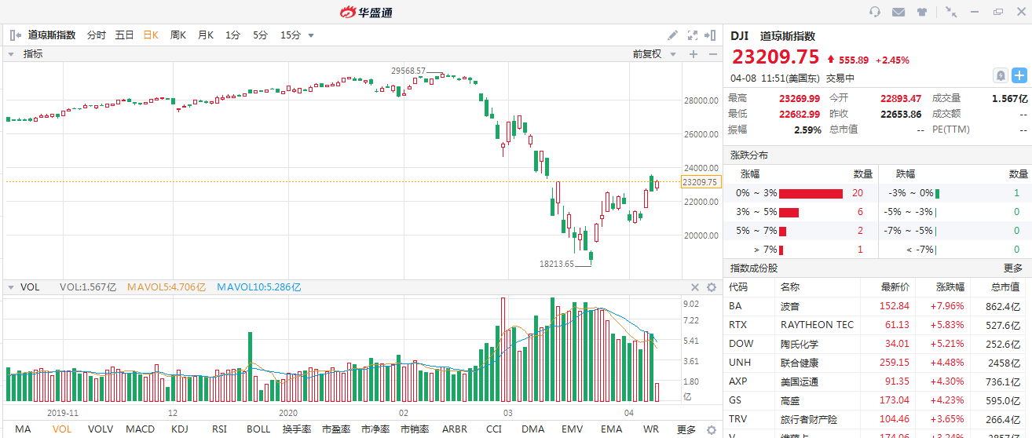This screenshot has width=1032, height=438.
Task: Set price alert bell icon
Action: (x=1001, y=75)
